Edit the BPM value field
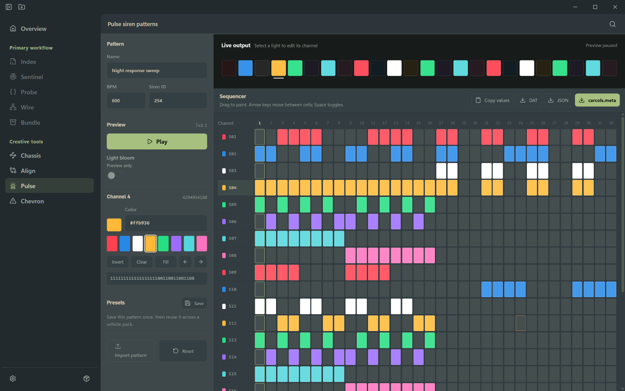This screenshot has width=625, height=391. (x=126, y=100)
